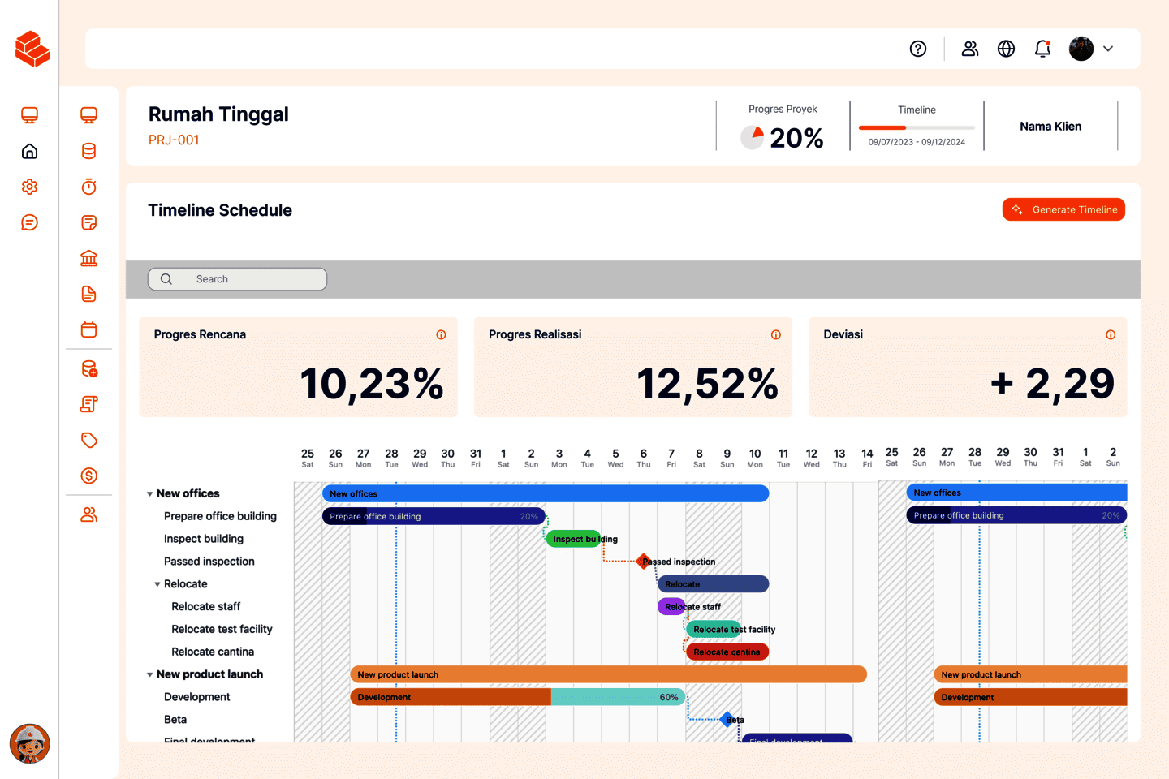
Task: Click the stopwatch icon in sidebar
Action: (89, 187)
